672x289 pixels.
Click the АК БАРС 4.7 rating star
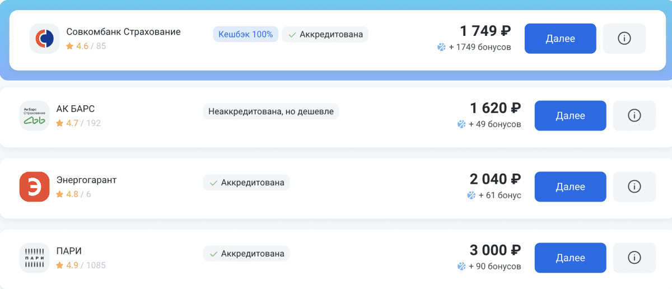point(60,123)
